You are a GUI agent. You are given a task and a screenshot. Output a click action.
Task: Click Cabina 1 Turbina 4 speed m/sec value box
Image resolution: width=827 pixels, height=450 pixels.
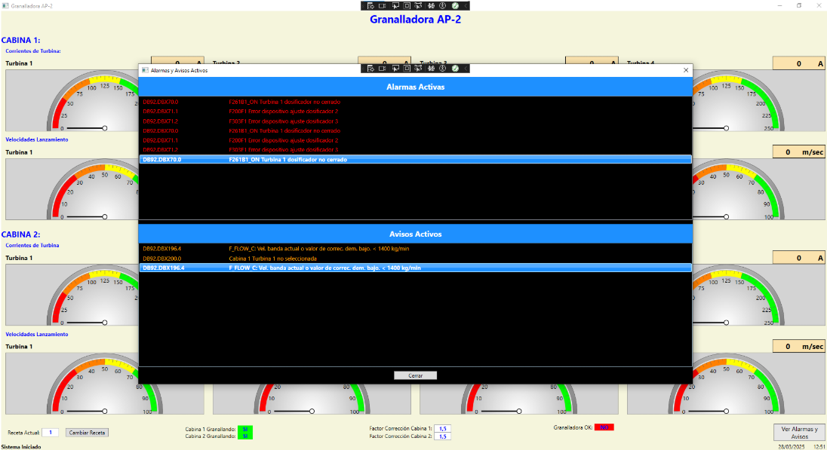tap(798, 152)
